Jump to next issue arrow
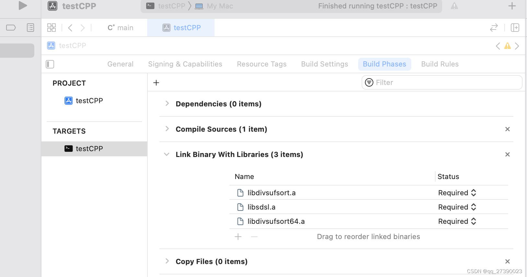This screenshot has width=527, height=277. [x=517, y=46]
